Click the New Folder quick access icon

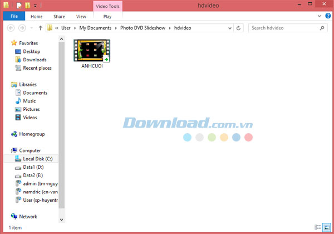27,6
